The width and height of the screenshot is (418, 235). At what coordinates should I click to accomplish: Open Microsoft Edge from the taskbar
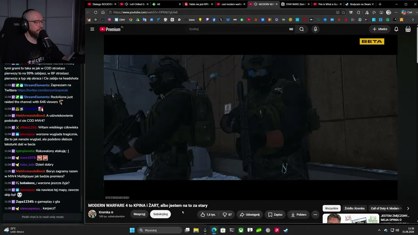tap(214, 230)
